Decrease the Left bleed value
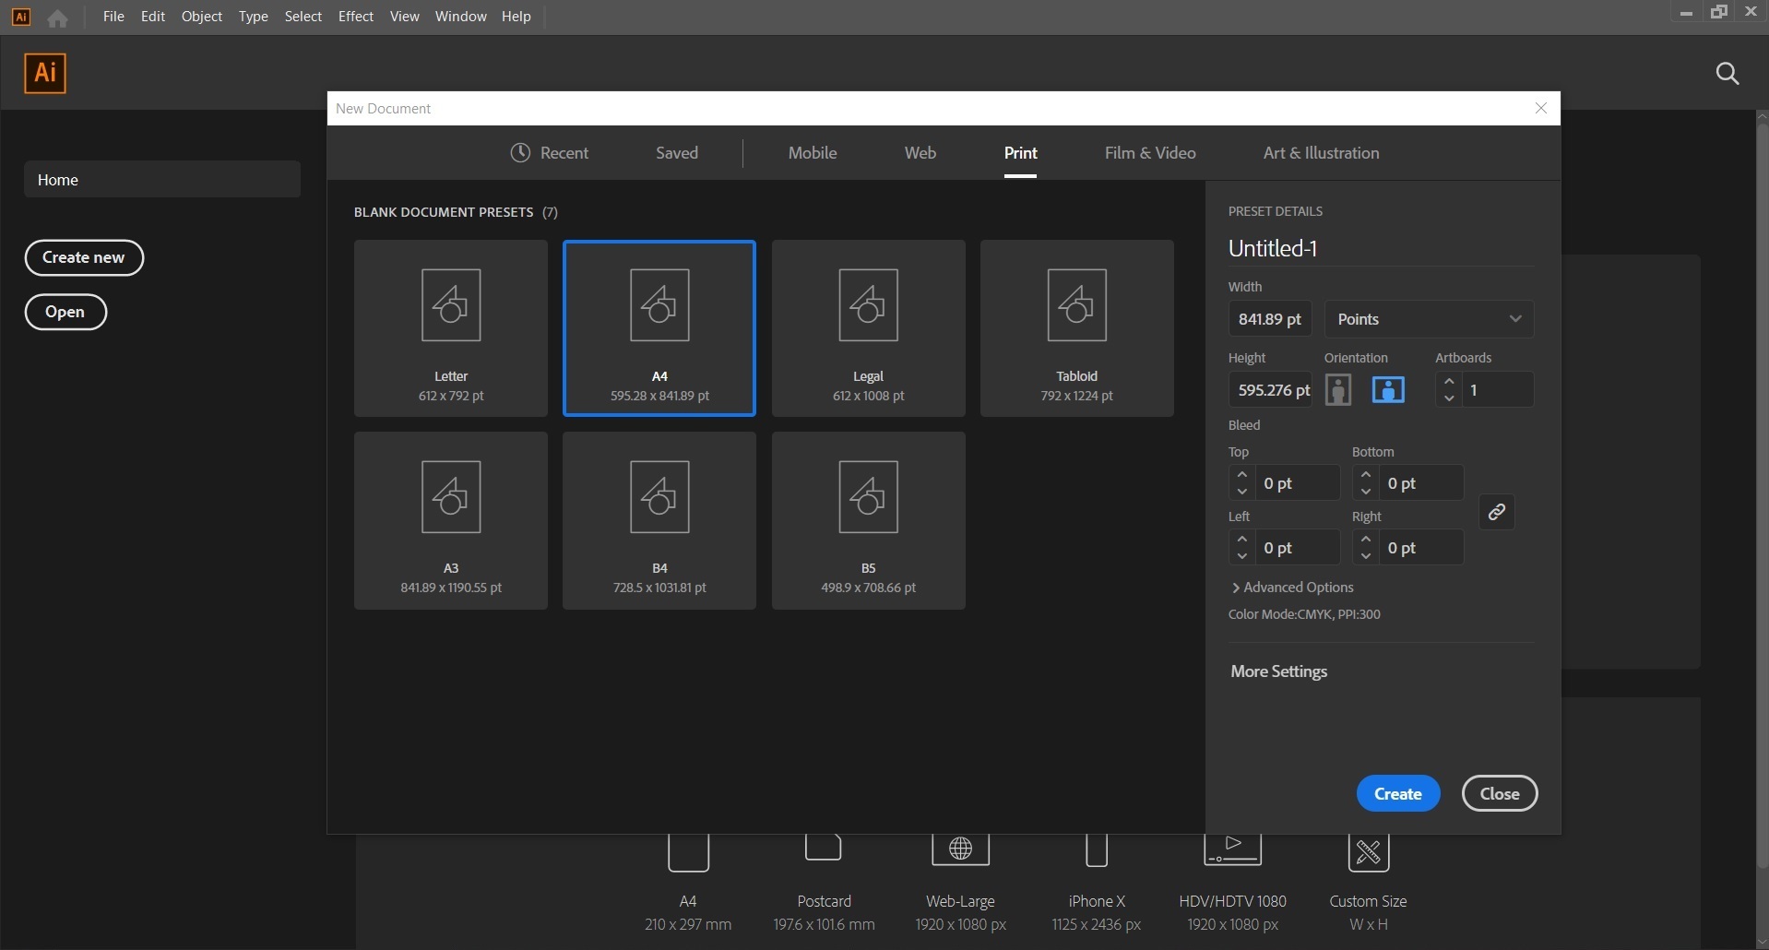1769x950 pixels. point(1241,556)
